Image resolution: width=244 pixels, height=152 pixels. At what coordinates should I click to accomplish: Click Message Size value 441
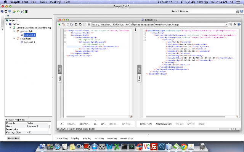click(x=29, y=133)
